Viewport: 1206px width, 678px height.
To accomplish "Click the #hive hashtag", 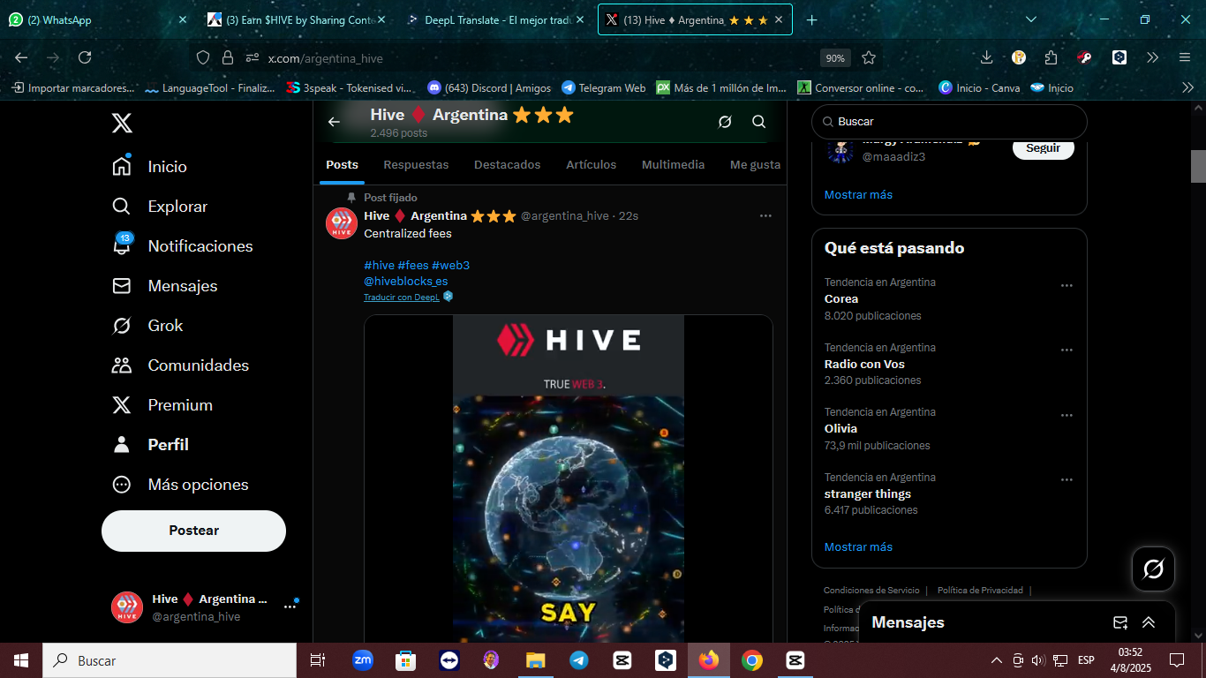I will pyautogui.click(x=379, y=265).
